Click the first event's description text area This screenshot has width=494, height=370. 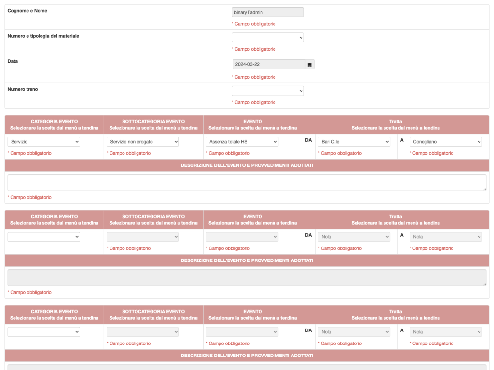tap(247, 182)
